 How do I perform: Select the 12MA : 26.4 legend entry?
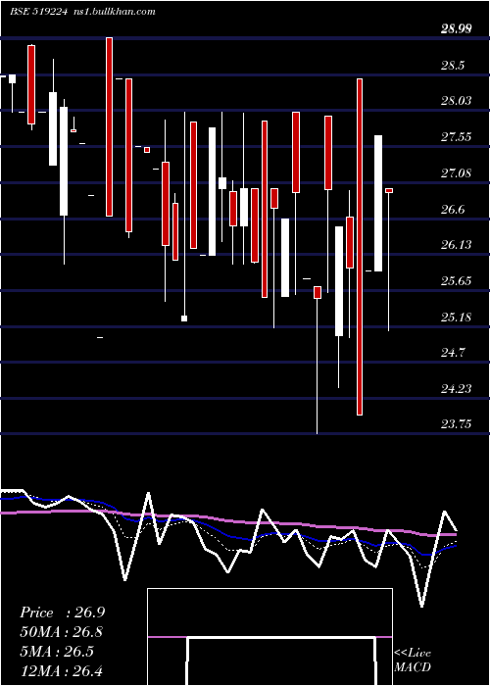(x=61, y=671)
